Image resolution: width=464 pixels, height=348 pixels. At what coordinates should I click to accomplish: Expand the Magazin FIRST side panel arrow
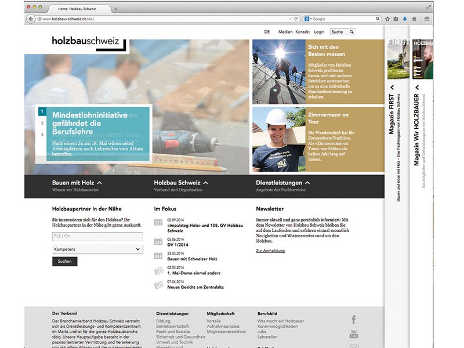tap(392, 88)
